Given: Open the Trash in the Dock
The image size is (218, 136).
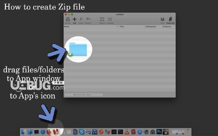Looking at the screenshot, I should (188, 132).
